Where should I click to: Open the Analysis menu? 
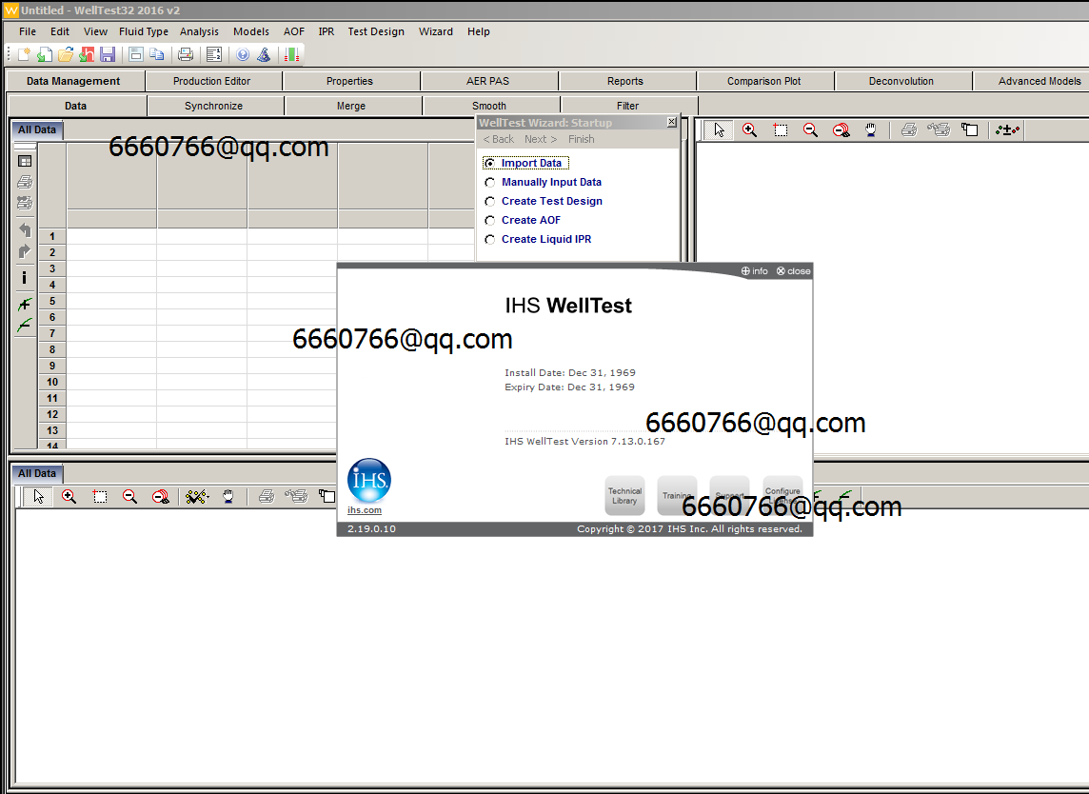click(x=199, y=31)
